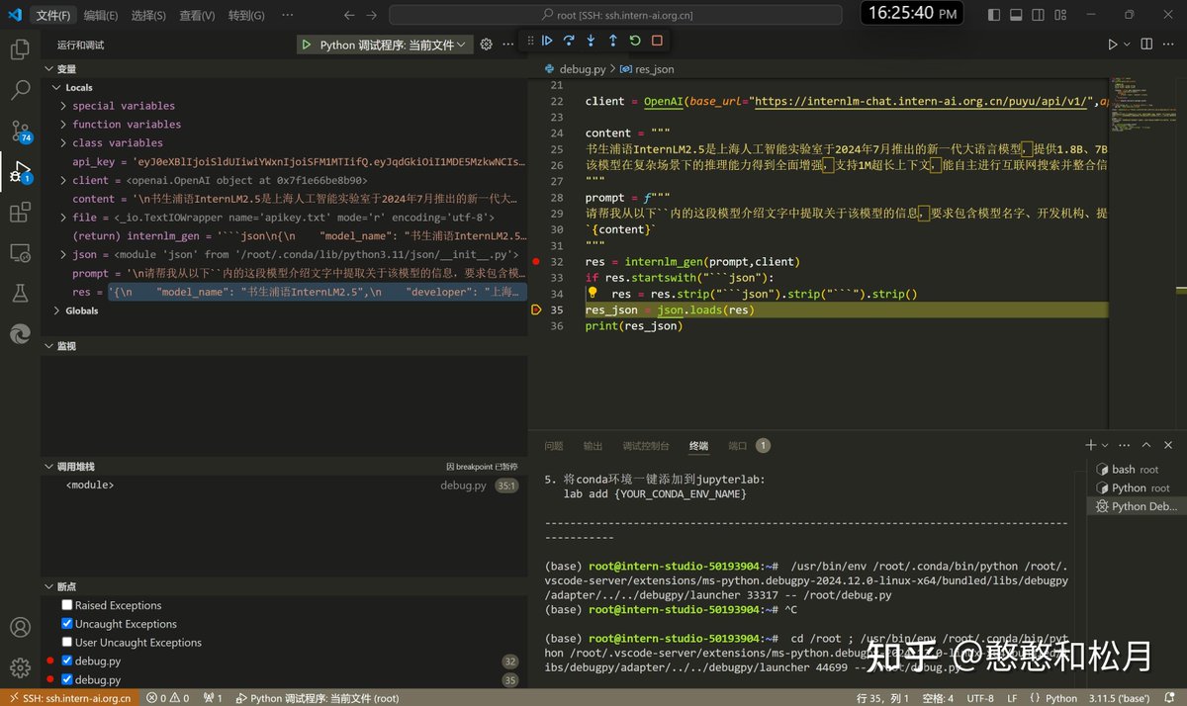This screenshot has height=706, width=1187.
Task: Toggle User Uncaught Exceptions checkbox
Action: (x=67, y=643)
